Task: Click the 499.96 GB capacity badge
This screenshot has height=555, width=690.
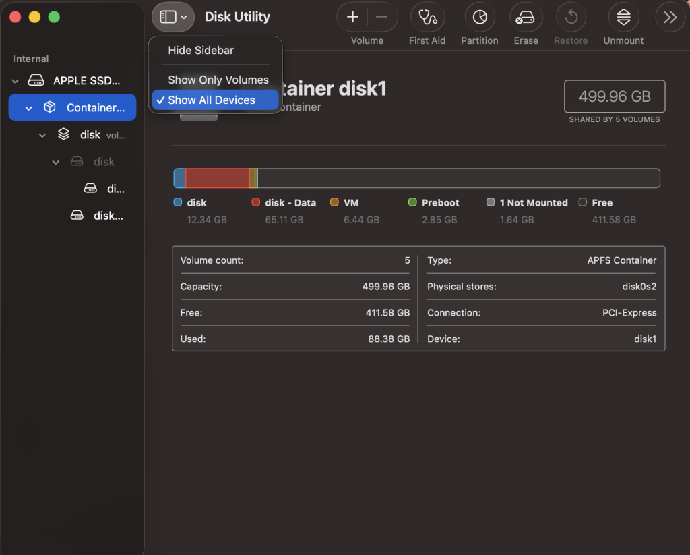Action: tap(614, 96)
